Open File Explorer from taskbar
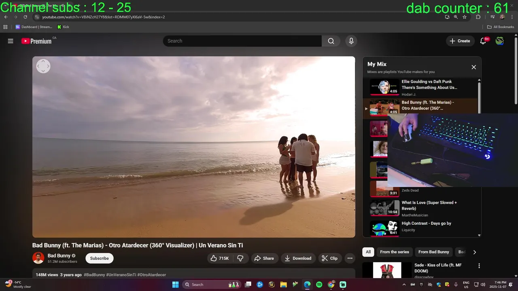Image resolution: width=518 pixels, height=291 pixels. point(284,285)
